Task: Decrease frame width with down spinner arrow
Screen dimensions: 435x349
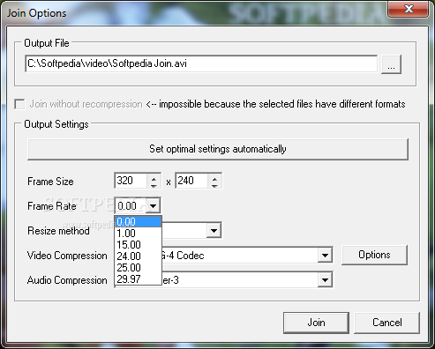Action: [x=154, y=185]
